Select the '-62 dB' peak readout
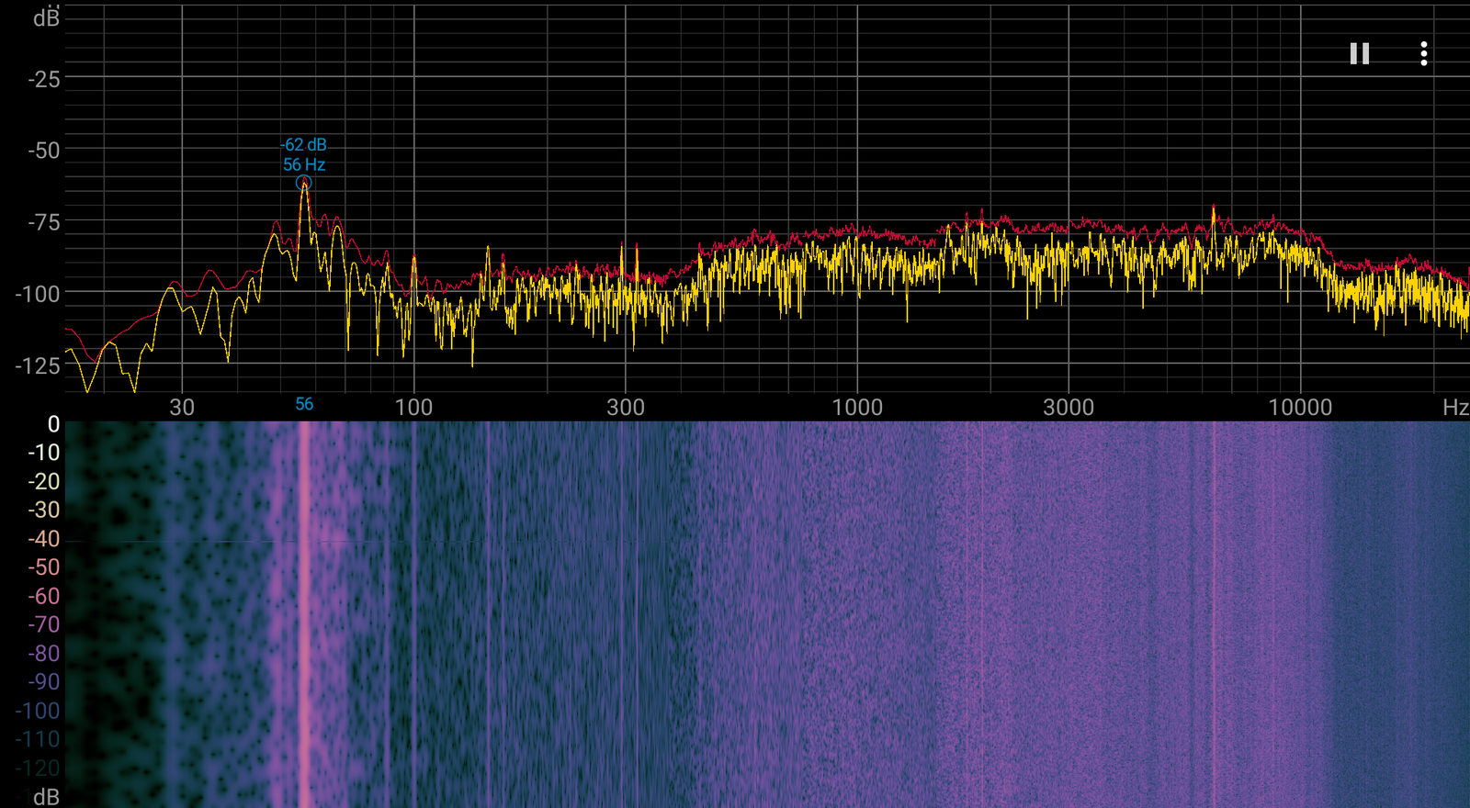1470x808 pixels. coord(304,145)
